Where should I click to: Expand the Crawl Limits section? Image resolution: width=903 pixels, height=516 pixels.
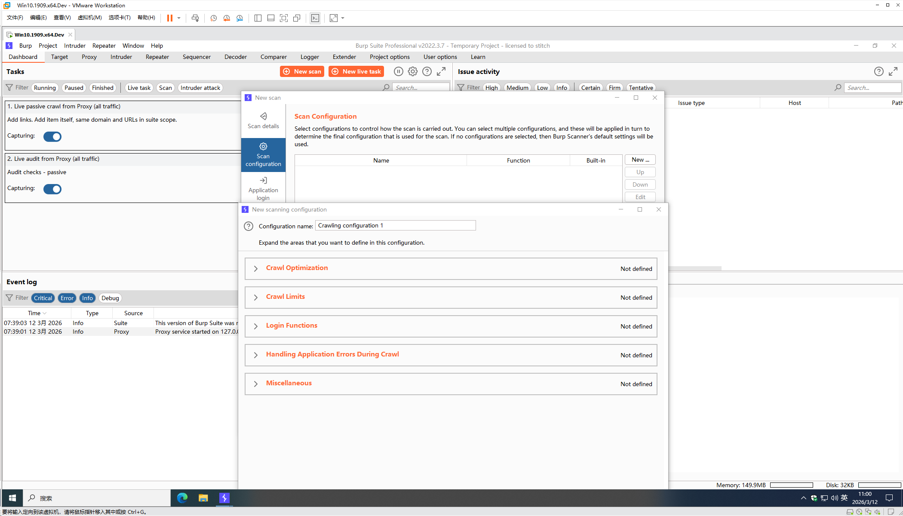point(256,298)
